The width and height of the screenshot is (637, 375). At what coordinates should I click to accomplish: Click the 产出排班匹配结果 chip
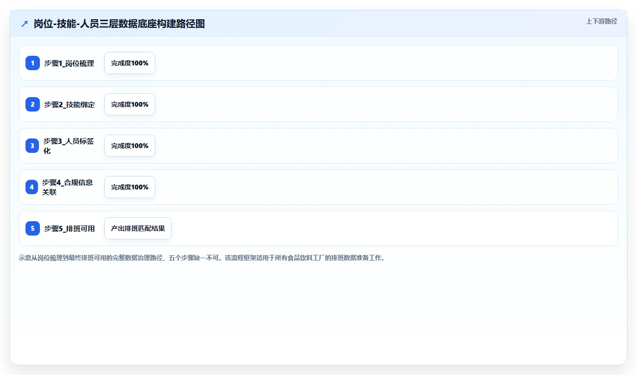pos(138,228)
